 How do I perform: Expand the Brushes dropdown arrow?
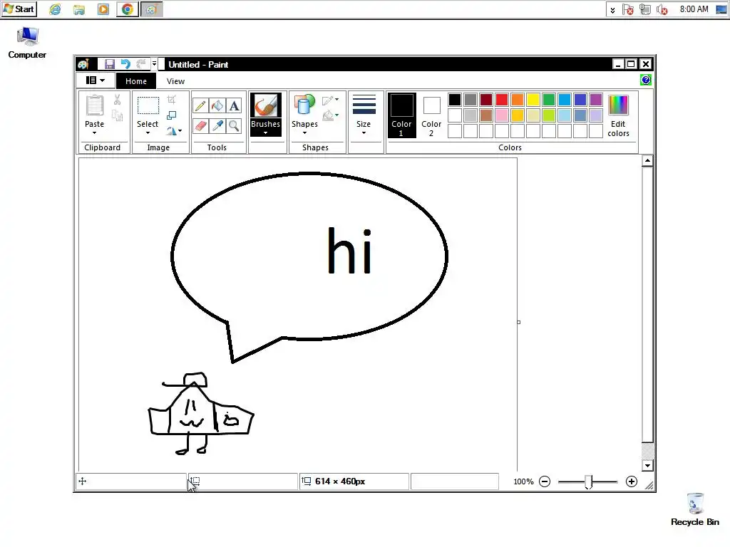266,133
